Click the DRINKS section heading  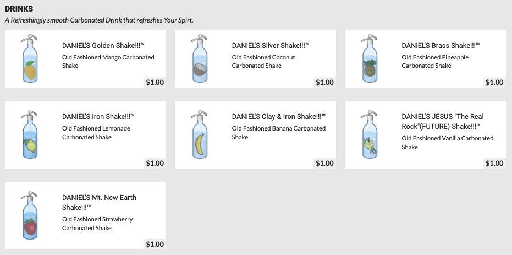19,10
